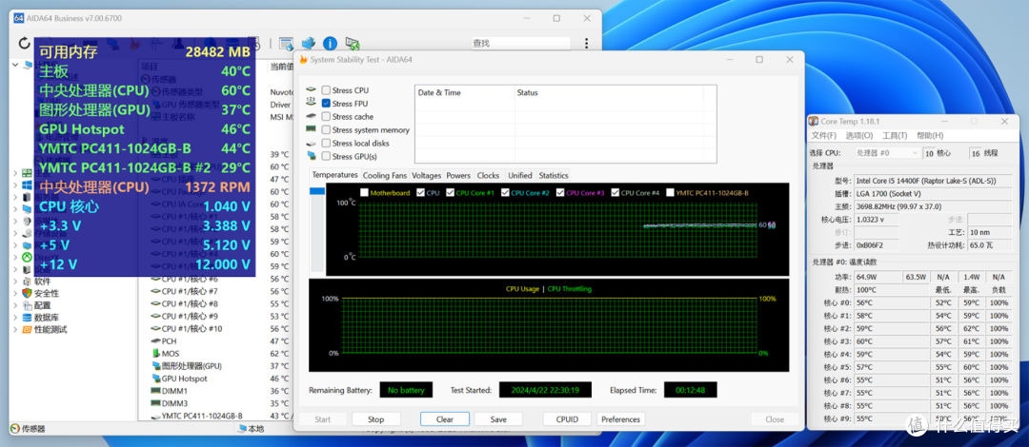The image size is (1029, 447).
Task: Click the MOS sensor row icon
Action: [x=156, y=353]
